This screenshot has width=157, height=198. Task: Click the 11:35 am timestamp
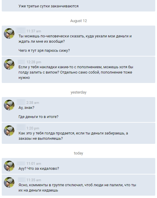pyautogui.click(x=34, y=180)
